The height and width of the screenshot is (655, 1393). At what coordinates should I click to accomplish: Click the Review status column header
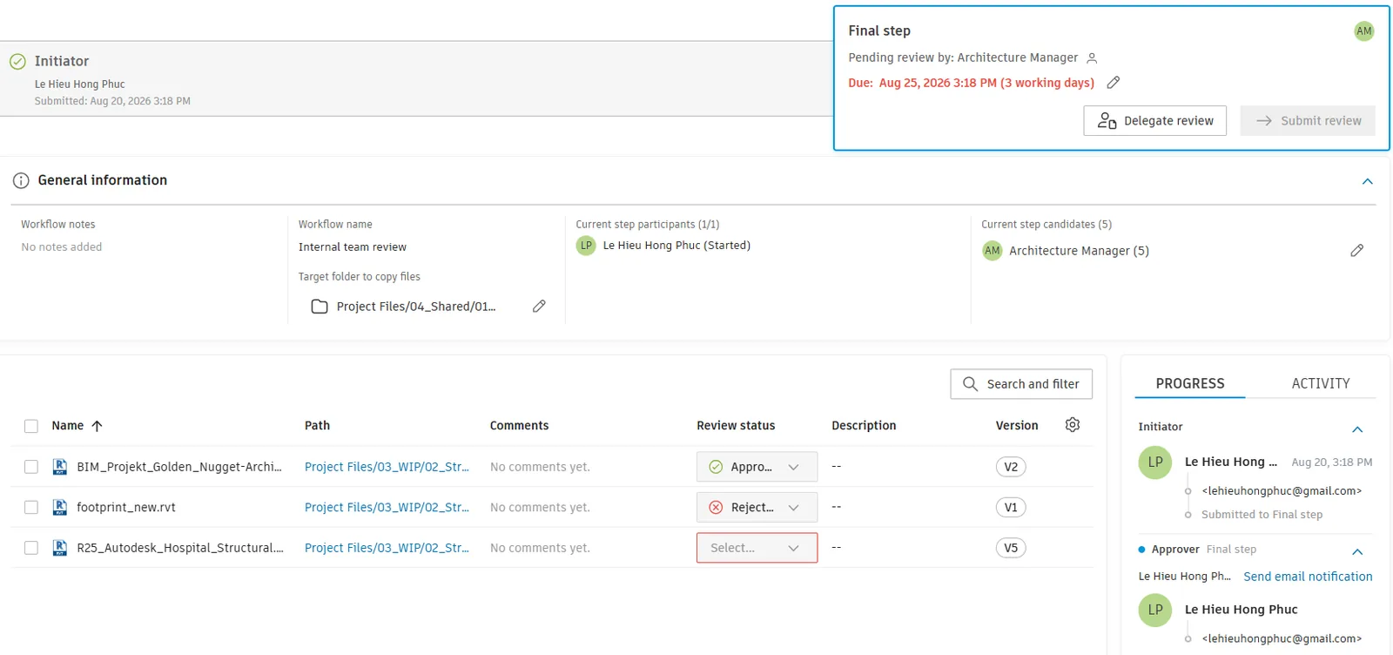(736, 426)
